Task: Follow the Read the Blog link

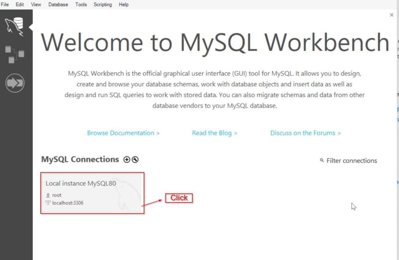Action: point(214,133)
